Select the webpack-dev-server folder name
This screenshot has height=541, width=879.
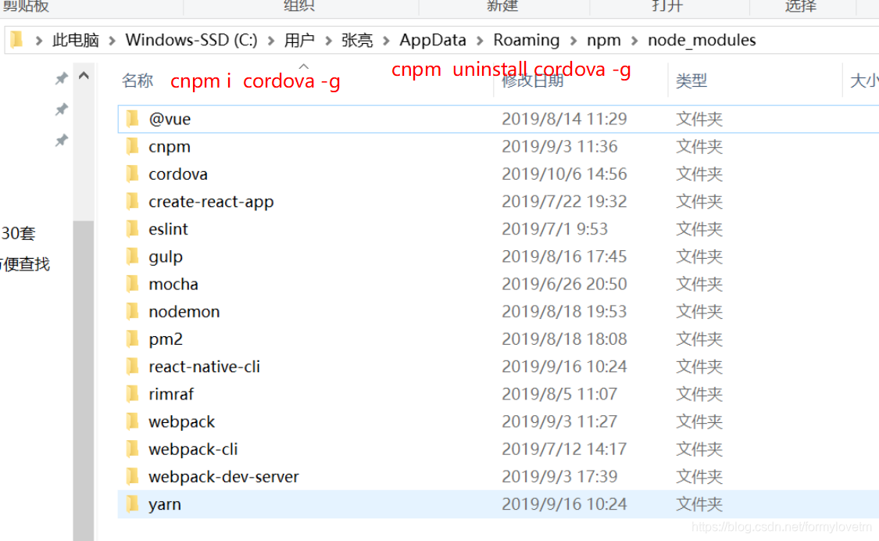(x=223, y=476)
